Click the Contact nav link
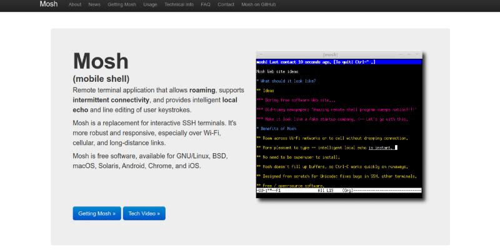Screen dimensions: 500x250 click(226, 4)
